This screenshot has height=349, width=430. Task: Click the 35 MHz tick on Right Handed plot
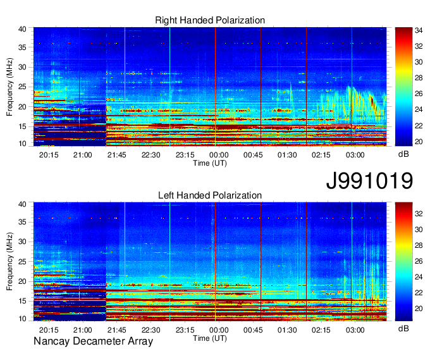(22, 47)
